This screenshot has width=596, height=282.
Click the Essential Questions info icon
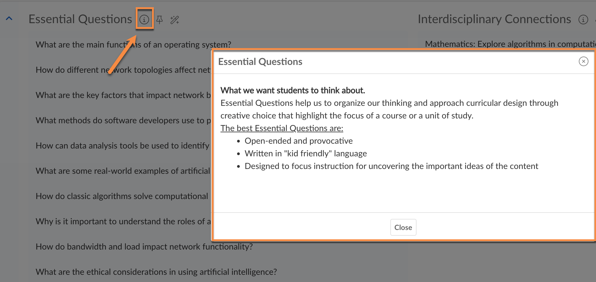point(144,20)
